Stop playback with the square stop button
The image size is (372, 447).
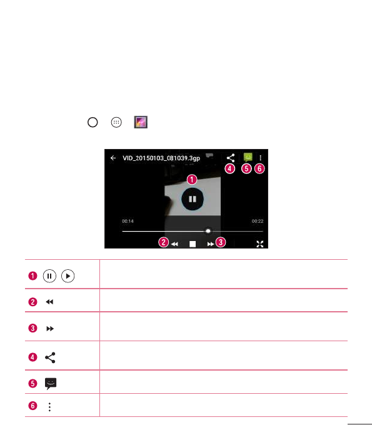pyautogui.click(x=193, y=244)
